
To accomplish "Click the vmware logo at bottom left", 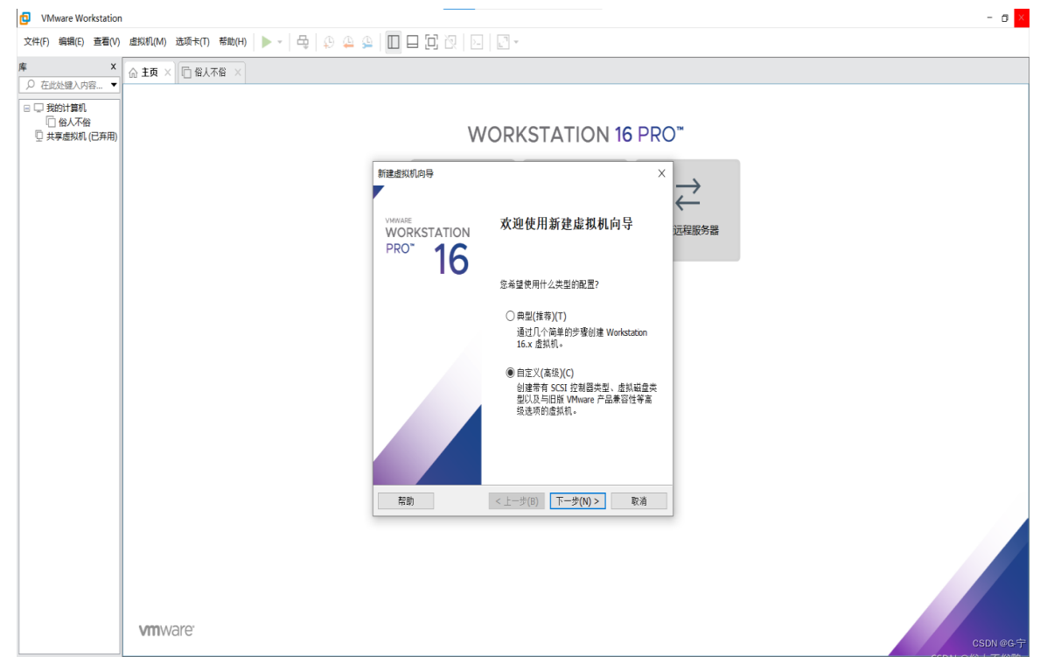I will [166, 630].
